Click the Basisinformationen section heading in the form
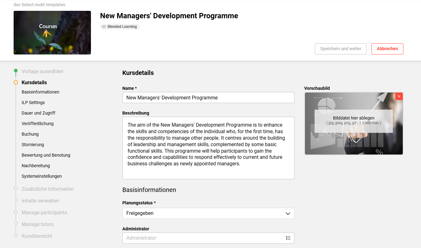Viewport: 421px width, 248px height. click(149, 190)
